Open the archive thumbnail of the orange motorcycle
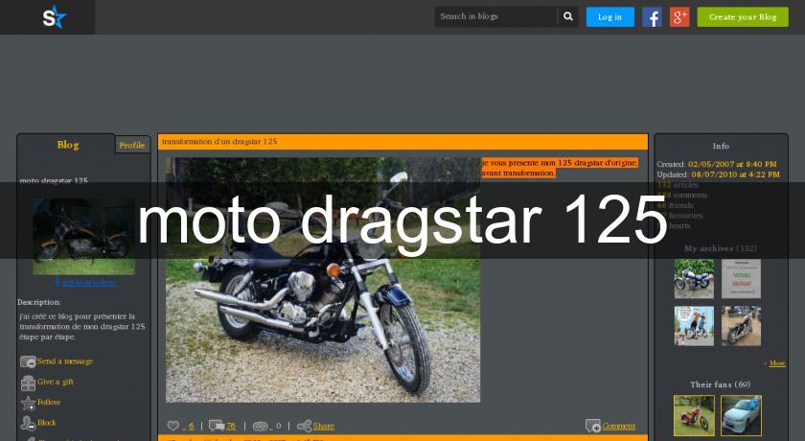The image size is (805, 441). click(x=741, y=326)
